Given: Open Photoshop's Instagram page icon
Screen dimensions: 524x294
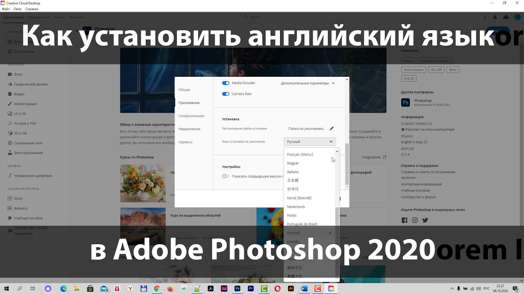Looking at the screenshot, I should (415, 220).
